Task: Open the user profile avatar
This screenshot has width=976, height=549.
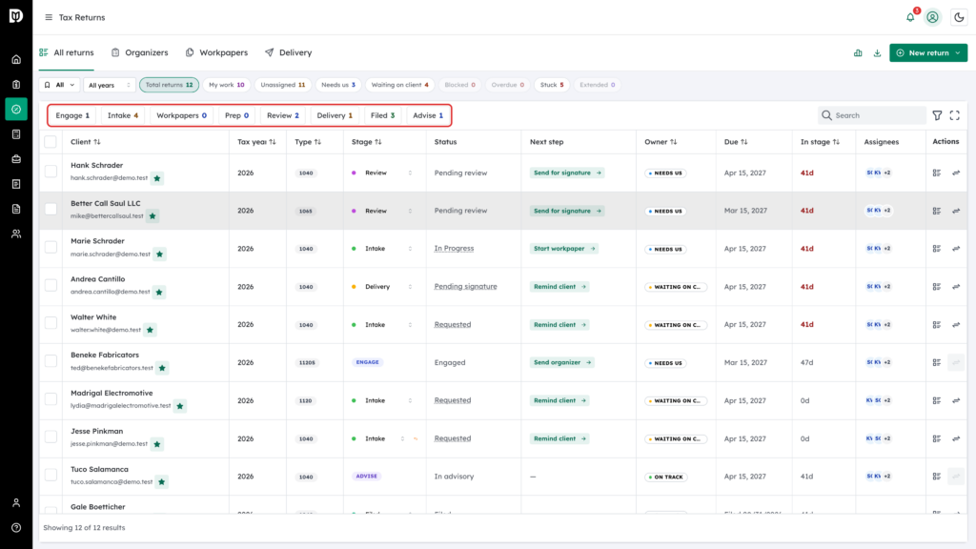Action: pos(932,17)
